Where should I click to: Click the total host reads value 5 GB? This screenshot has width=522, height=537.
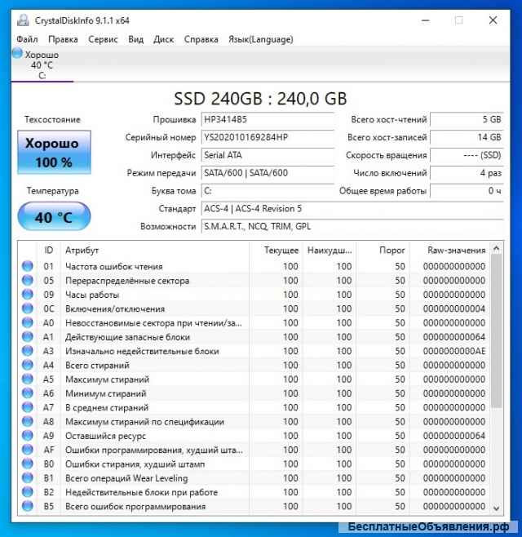coord(467,119)
